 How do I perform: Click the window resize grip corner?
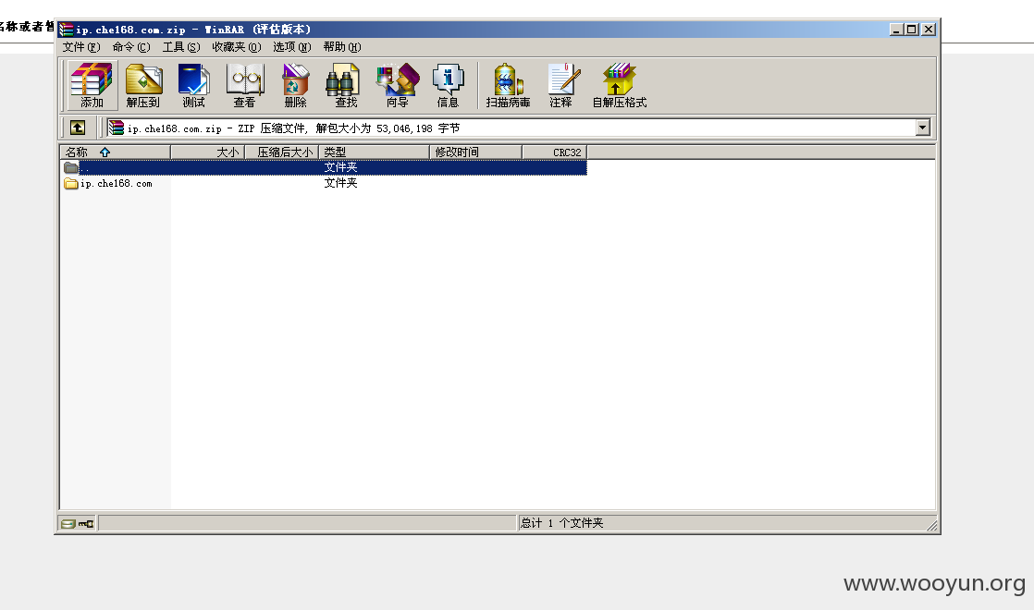click(x=931, y=525)
